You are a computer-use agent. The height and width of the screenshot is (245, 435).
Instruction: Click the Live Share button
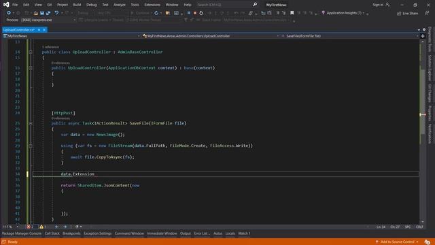pos(408,14)
